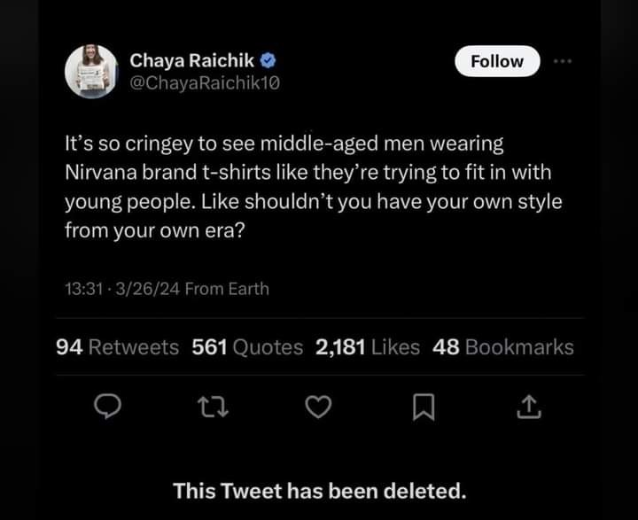View the 94 Retweets list
Image resolution: width=638 pixels, height=520 pixels.
pyautogui.click(x=117, y=347)
